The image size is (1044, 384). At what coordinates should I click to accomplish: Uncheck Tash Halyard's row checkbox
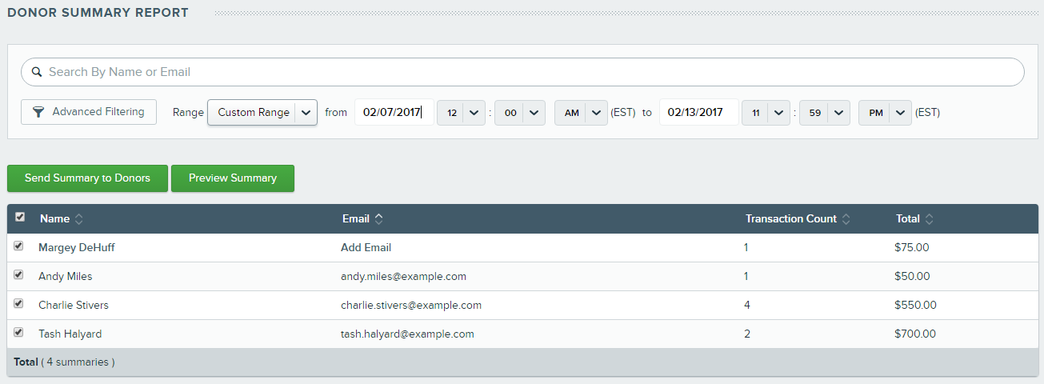[x=18, y=333]
